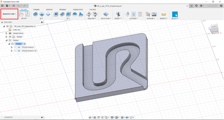
Task: Open the Data Panel grid icon
Action: coord(2,6)
